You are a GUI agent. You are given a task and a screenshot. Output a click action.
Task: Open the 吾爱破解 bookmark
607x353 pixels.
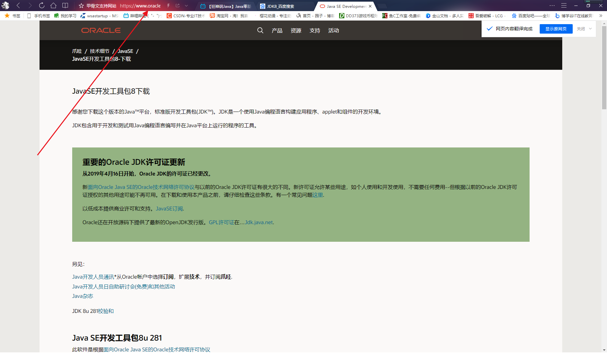[488, 16]
